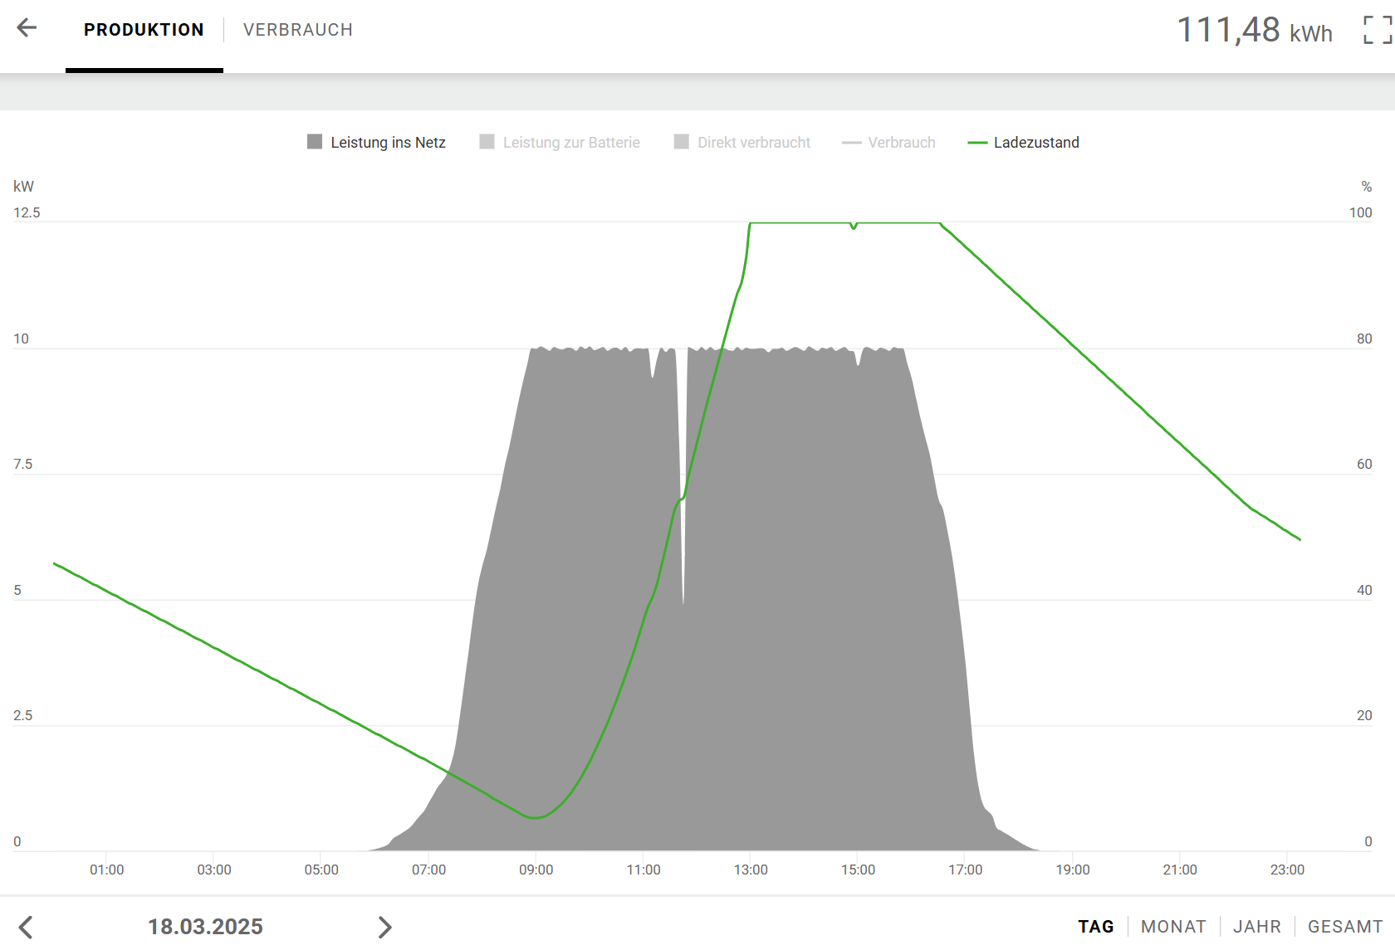Go to next day arrow
The image size is (1395, 950).
pyautogui.click(x=384, y=927)
